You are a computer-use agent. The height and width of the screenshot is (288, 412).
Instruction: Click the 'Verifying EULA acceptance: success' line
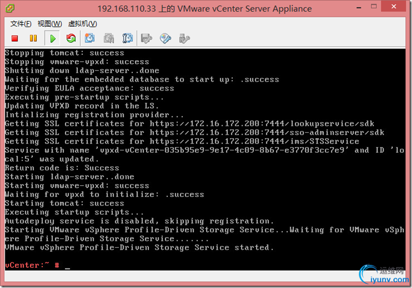[89, 88]
